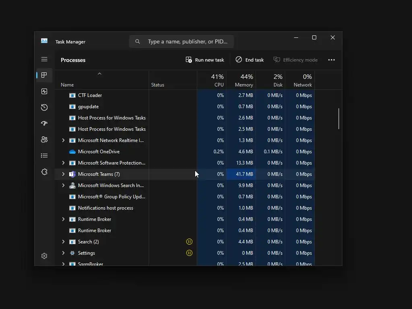This screenshot has width=412, height=309.
Task: Select the gpupdate process
Action: [184, 107]
